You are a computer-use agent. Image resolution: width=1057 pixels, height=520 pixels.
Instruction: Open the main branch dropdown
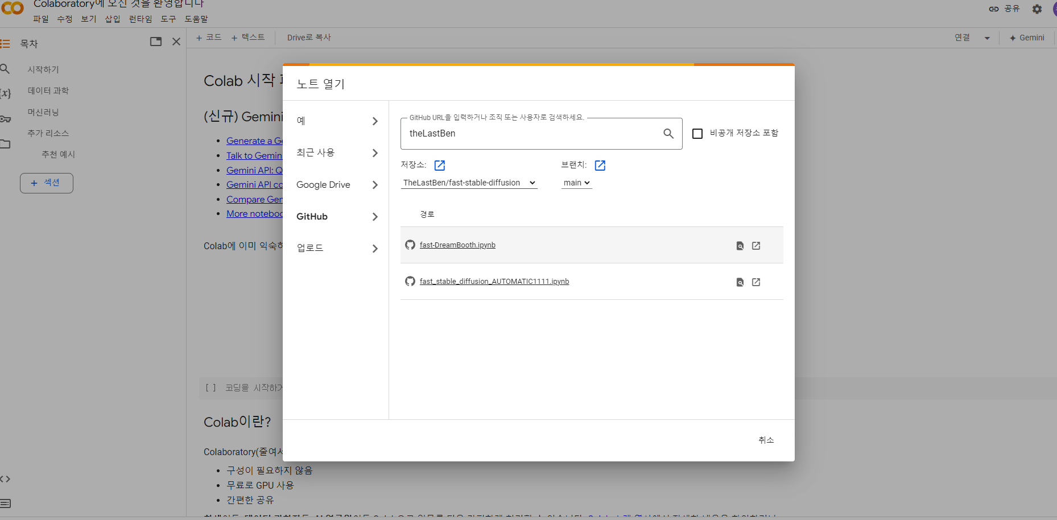[577, 183]
